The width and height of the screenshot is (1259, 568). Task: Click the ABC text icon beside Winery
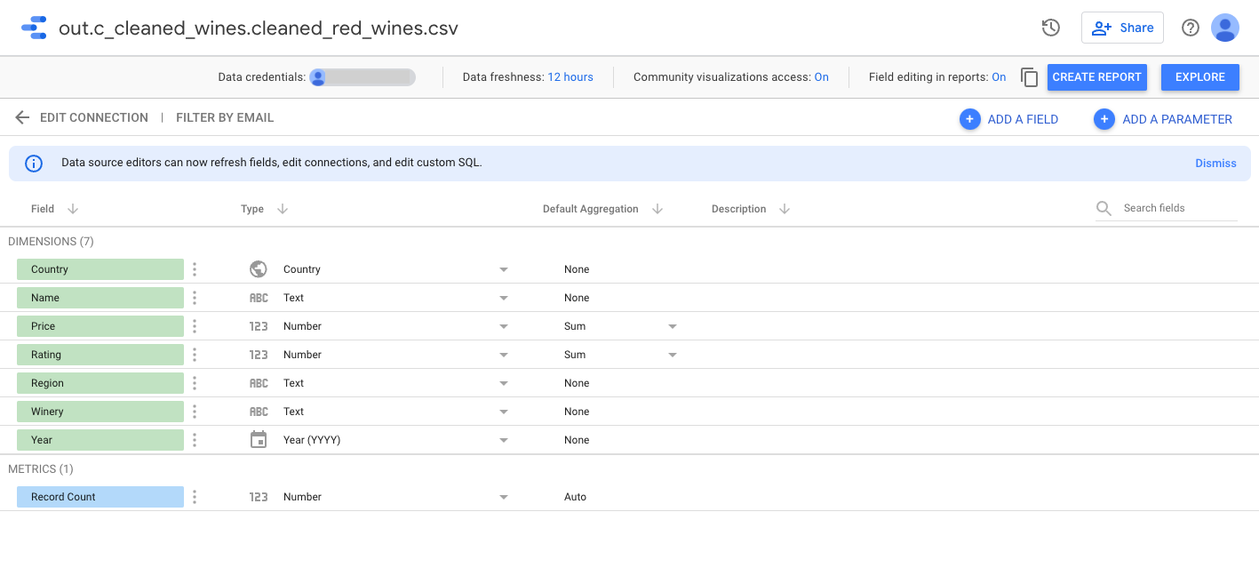point(259,411)
